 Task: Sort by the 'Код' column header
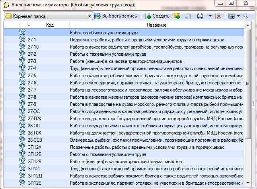[x=49, y=25]
